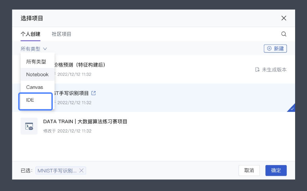Switch to the 个人创建 tab

(30, 34)
